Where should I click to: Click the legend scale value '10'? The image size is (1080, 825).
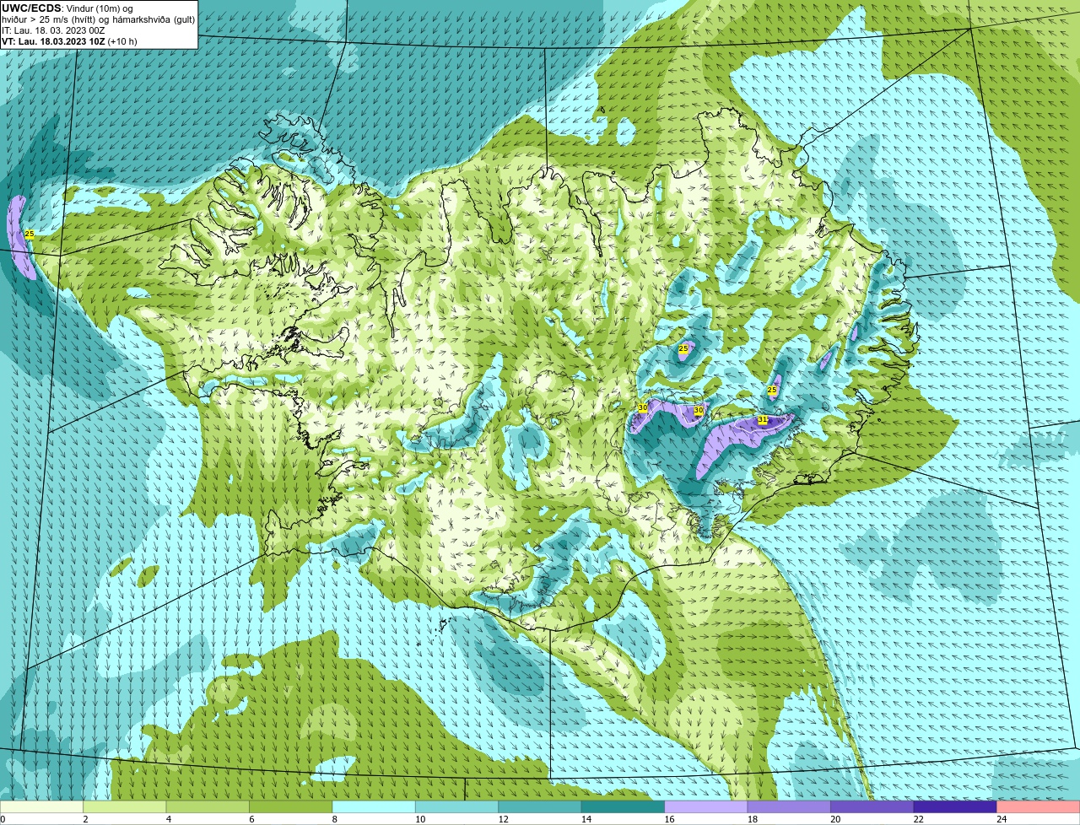(x=420, y=819)
